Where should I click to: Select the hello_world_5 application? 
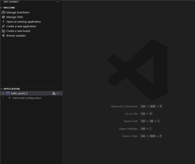[19, 93]
